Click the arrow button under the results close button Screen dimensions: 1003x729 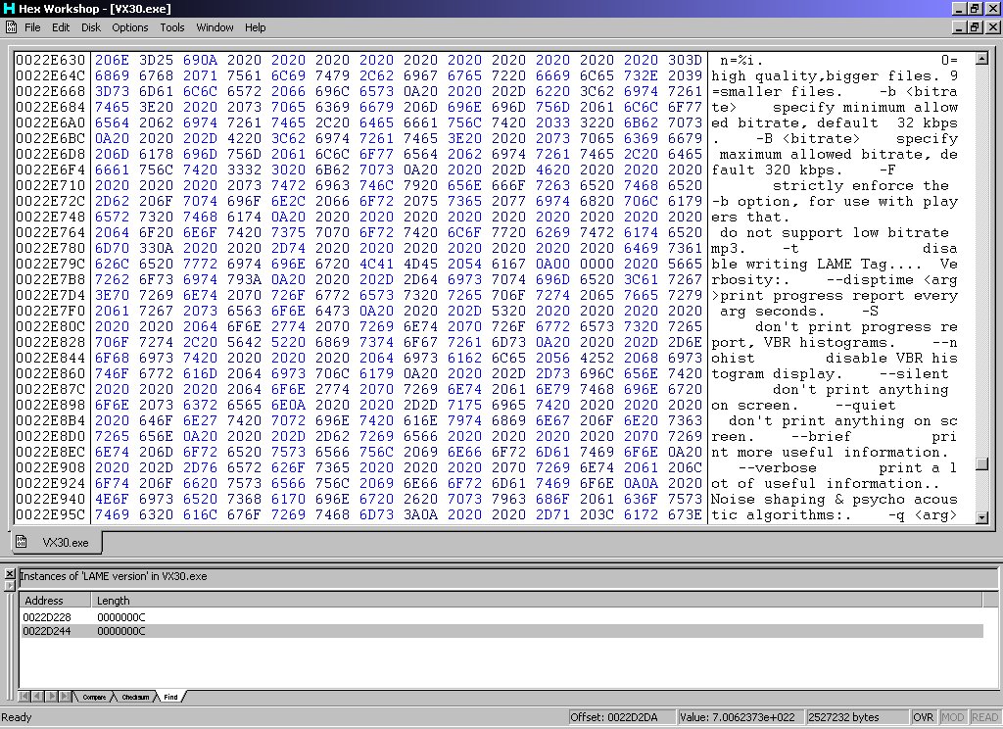pyautogui.click(x=10, y=585)
